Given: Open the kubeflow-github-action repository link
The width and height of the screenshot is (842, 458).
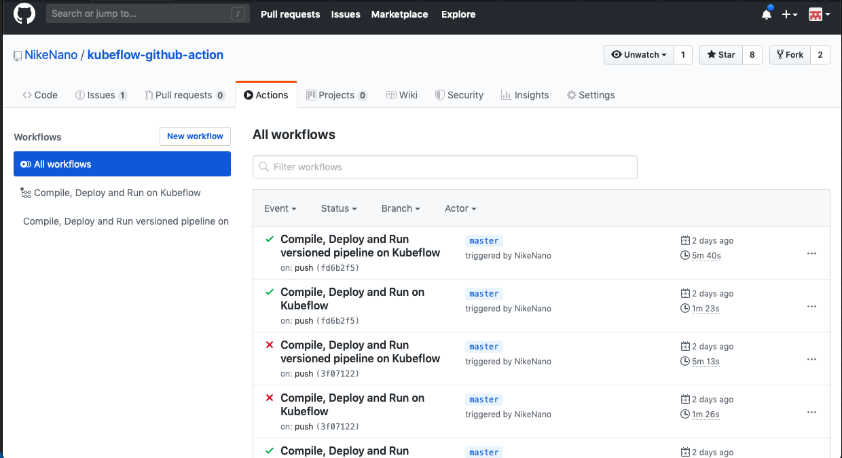Looking at the screenshot, I should pyautogui.click(x=155, y=55).
